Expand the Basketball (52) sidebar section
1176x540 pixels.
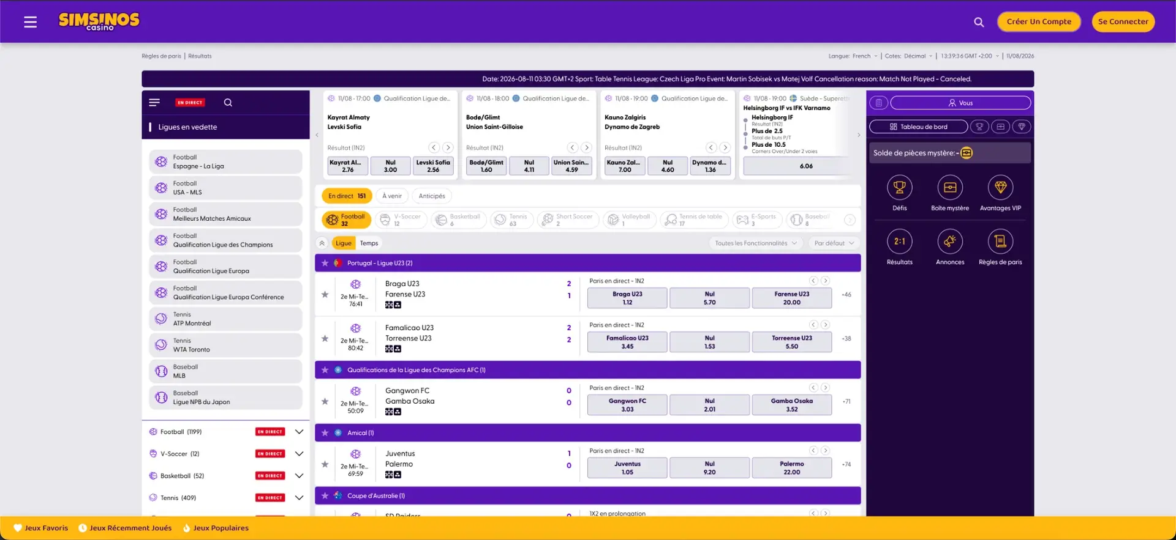pos(299,476)
